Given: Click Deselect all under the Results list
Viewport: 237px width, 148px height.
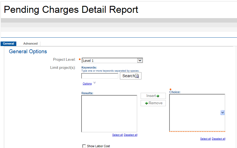Looking at the screenshot, I should (131, 135).
